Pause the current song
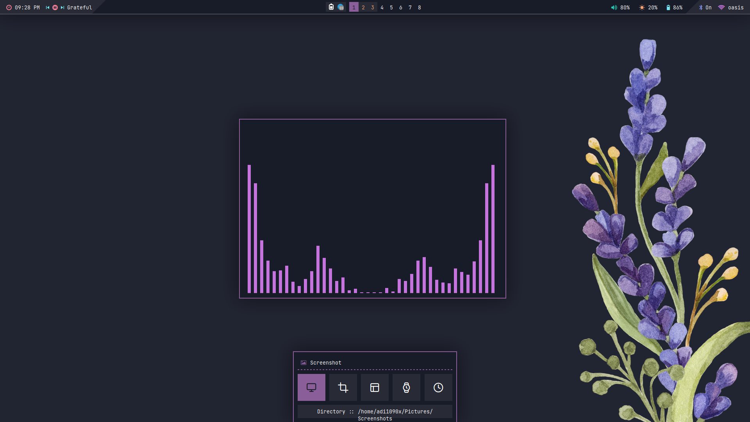Viewport: 750px width, 422px height. 55,7
